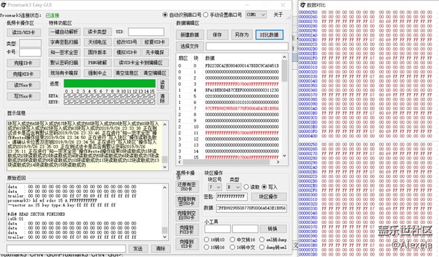
Task: Click the 清除 button beside key checkboxes
Action: (x=162, y=98)
